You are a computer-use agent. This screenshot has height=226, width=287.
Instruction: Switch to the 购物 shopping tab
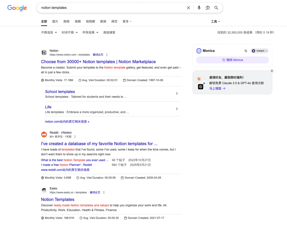pyautogui.click(x=66, y=21)
